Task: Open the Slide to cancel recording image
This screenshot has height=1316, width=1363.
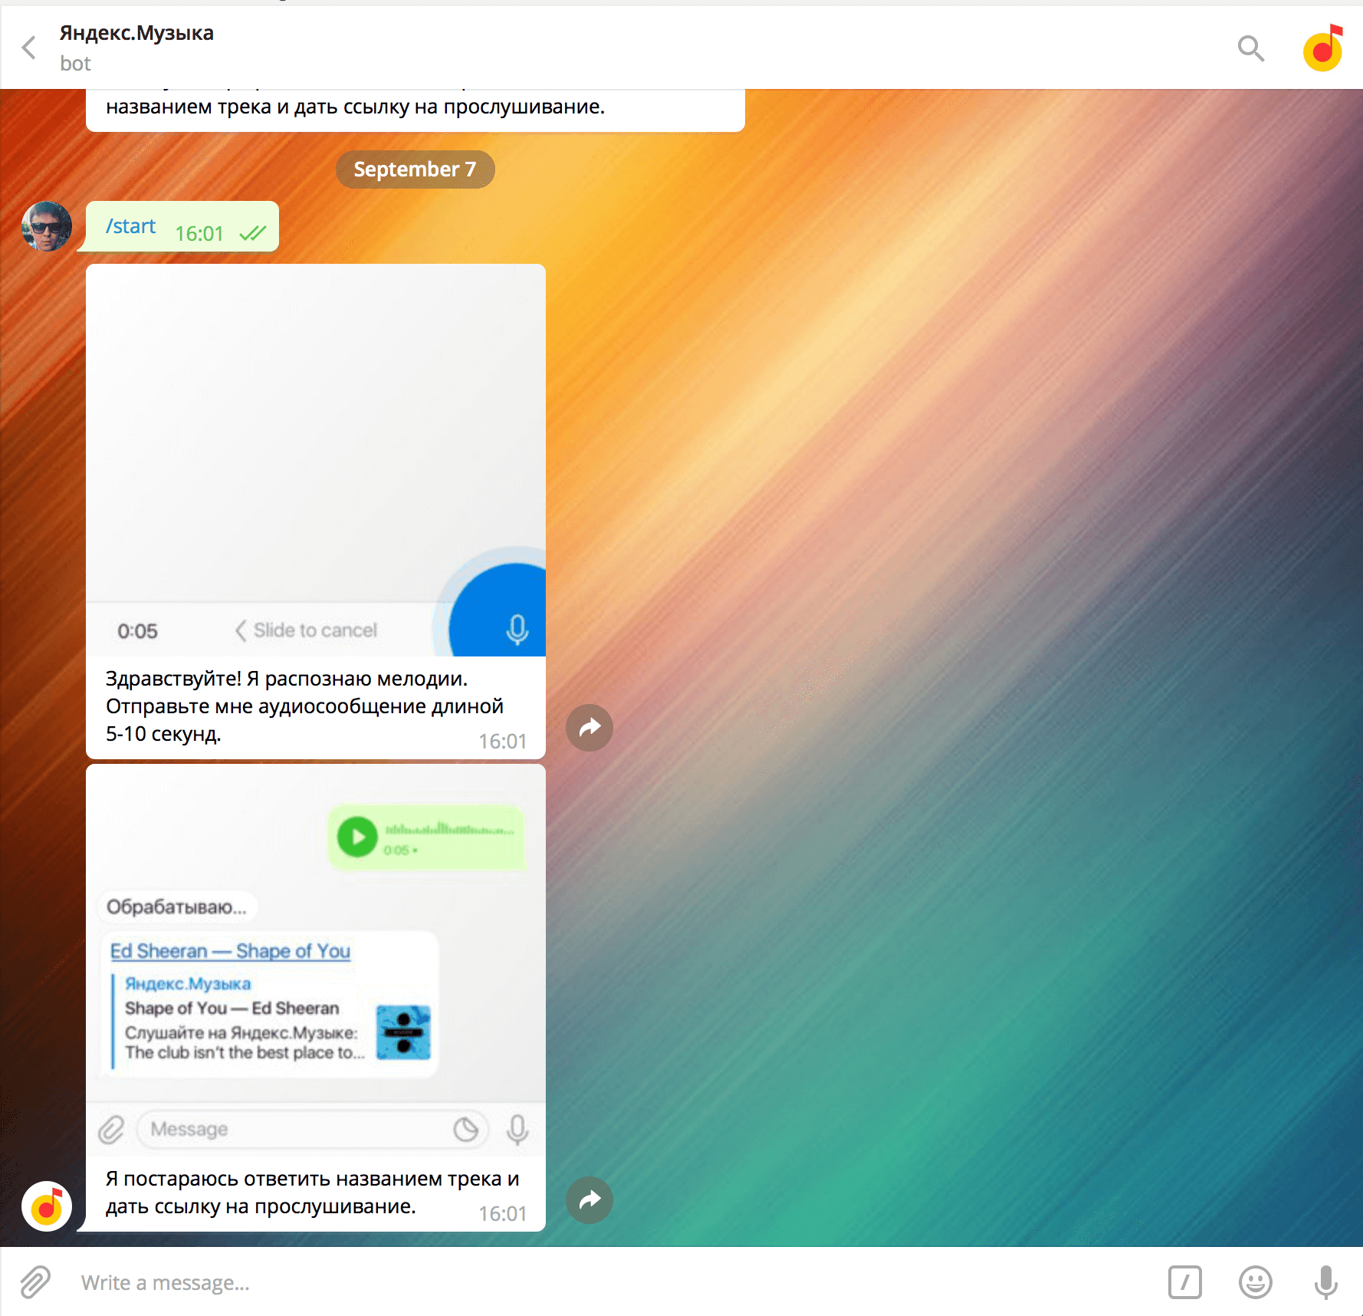Action: pos(316,460)
